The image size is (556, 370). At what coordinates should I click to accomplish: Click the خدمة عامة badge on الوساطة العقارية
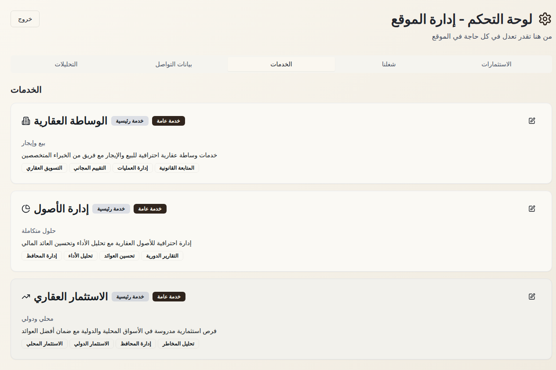click(168, 121)
